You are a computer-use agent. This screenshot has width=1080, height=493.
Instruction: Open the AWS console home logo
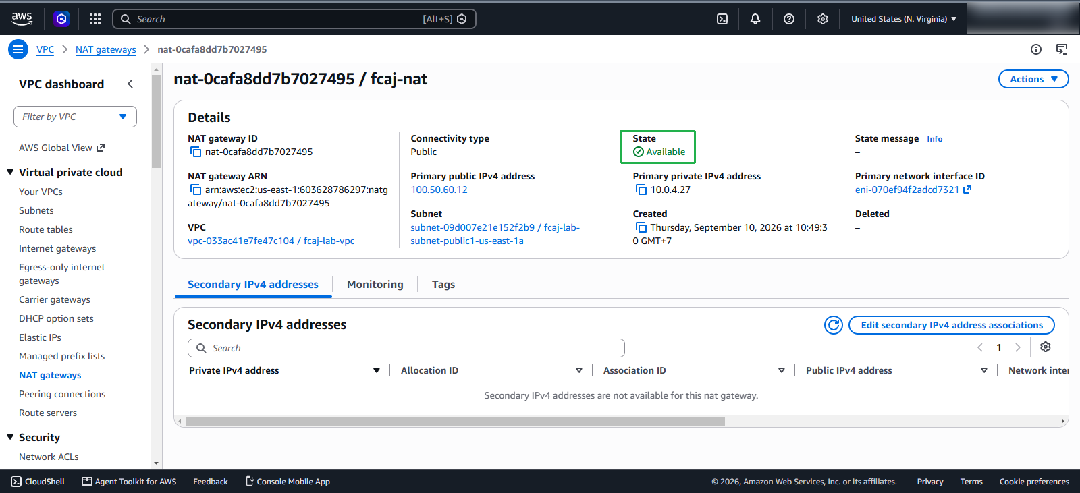pyautogui.click(x=22, y=19)
